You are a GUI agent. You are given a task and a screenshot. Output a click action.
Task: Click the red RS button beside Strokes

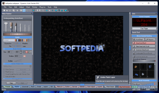pyautogui.click(x=24, y=56)
